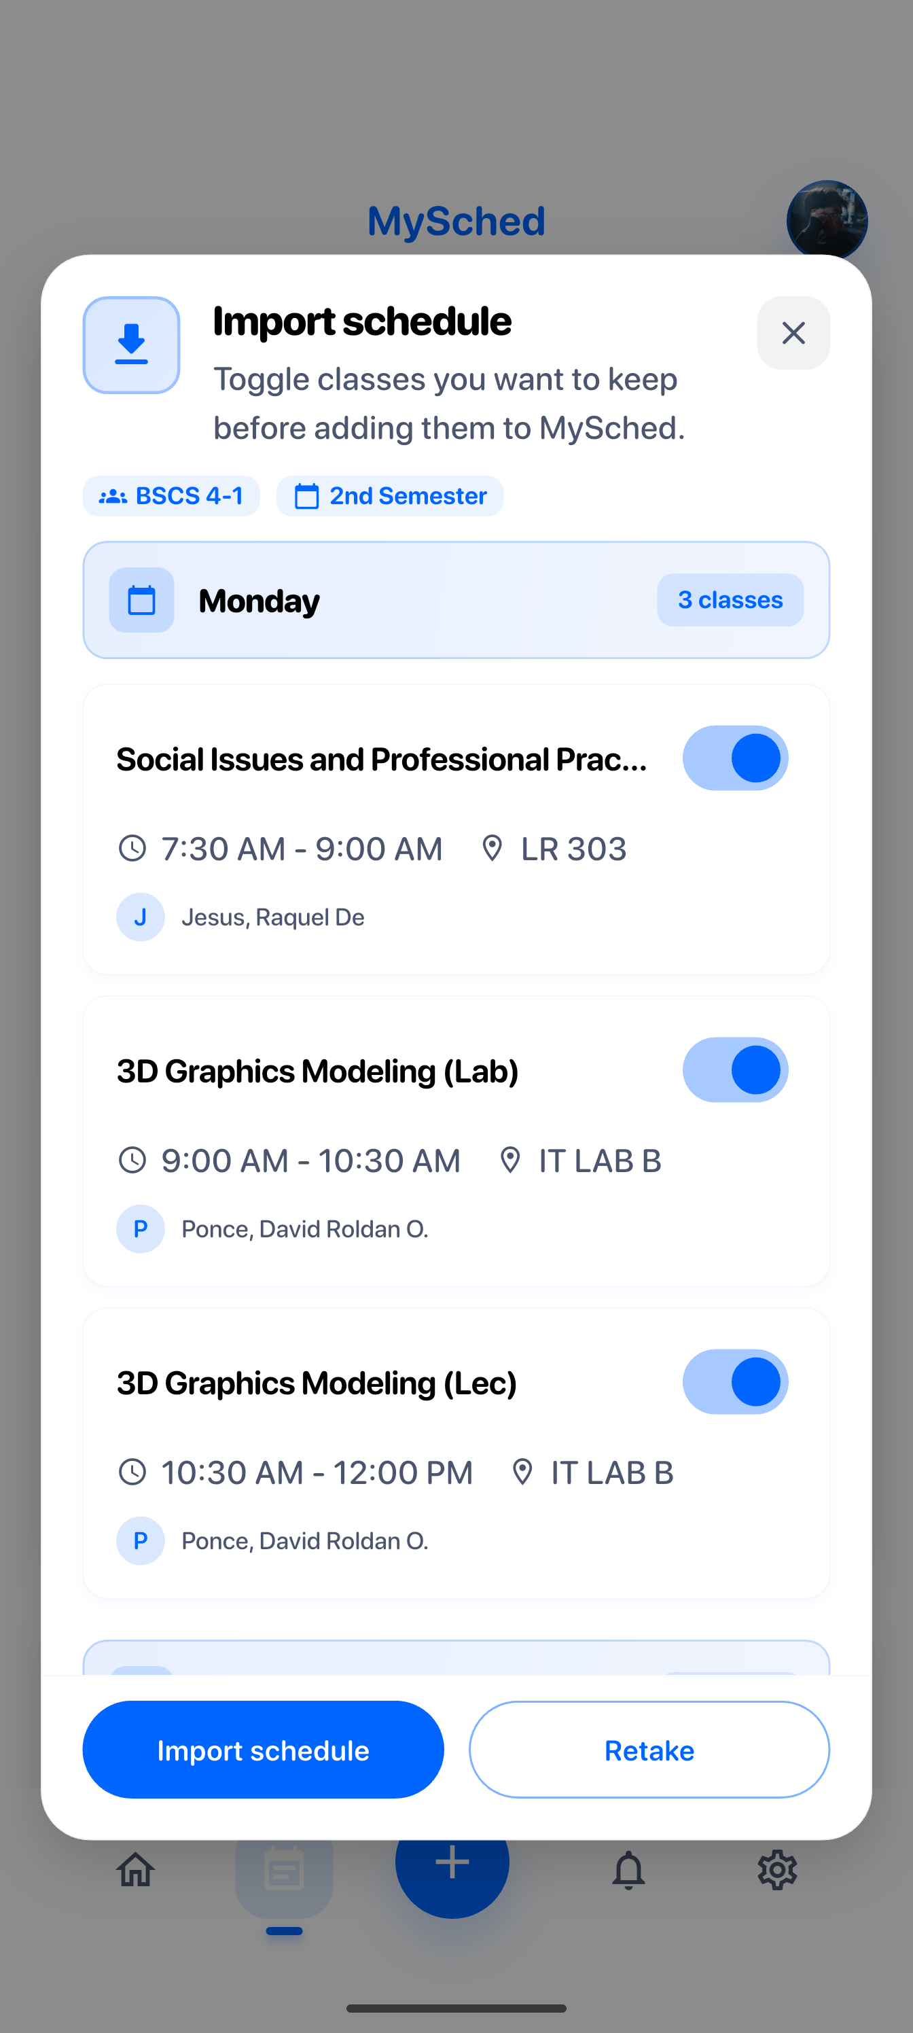Open the notifications bell
The height and width of the screenshot is (2033, 913).
pyautogui.click(x=628, y=1869)
